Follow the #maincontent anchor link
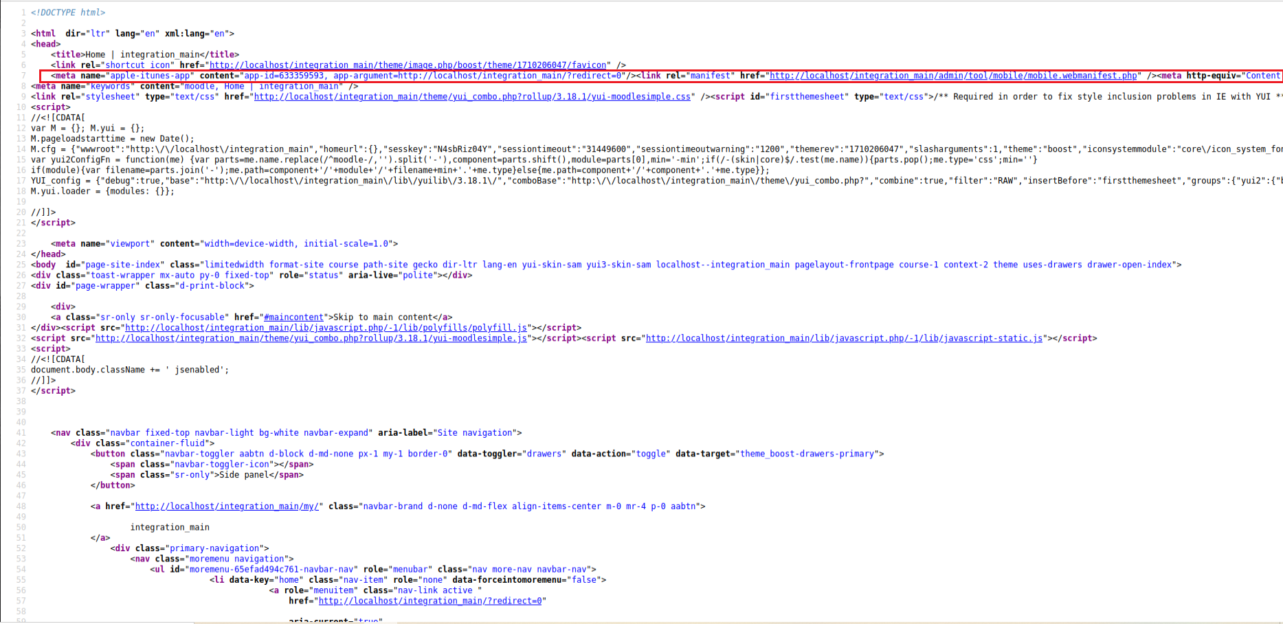Viewport: 1283px width, 624px height. coord(293,317)
